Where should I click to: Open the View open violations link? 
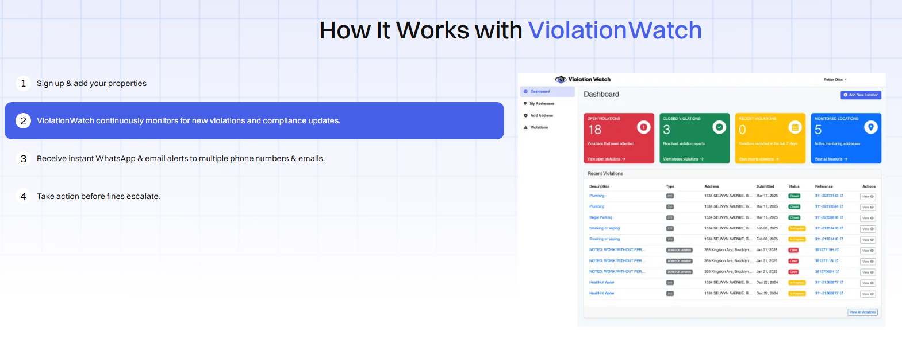[606, 159]
